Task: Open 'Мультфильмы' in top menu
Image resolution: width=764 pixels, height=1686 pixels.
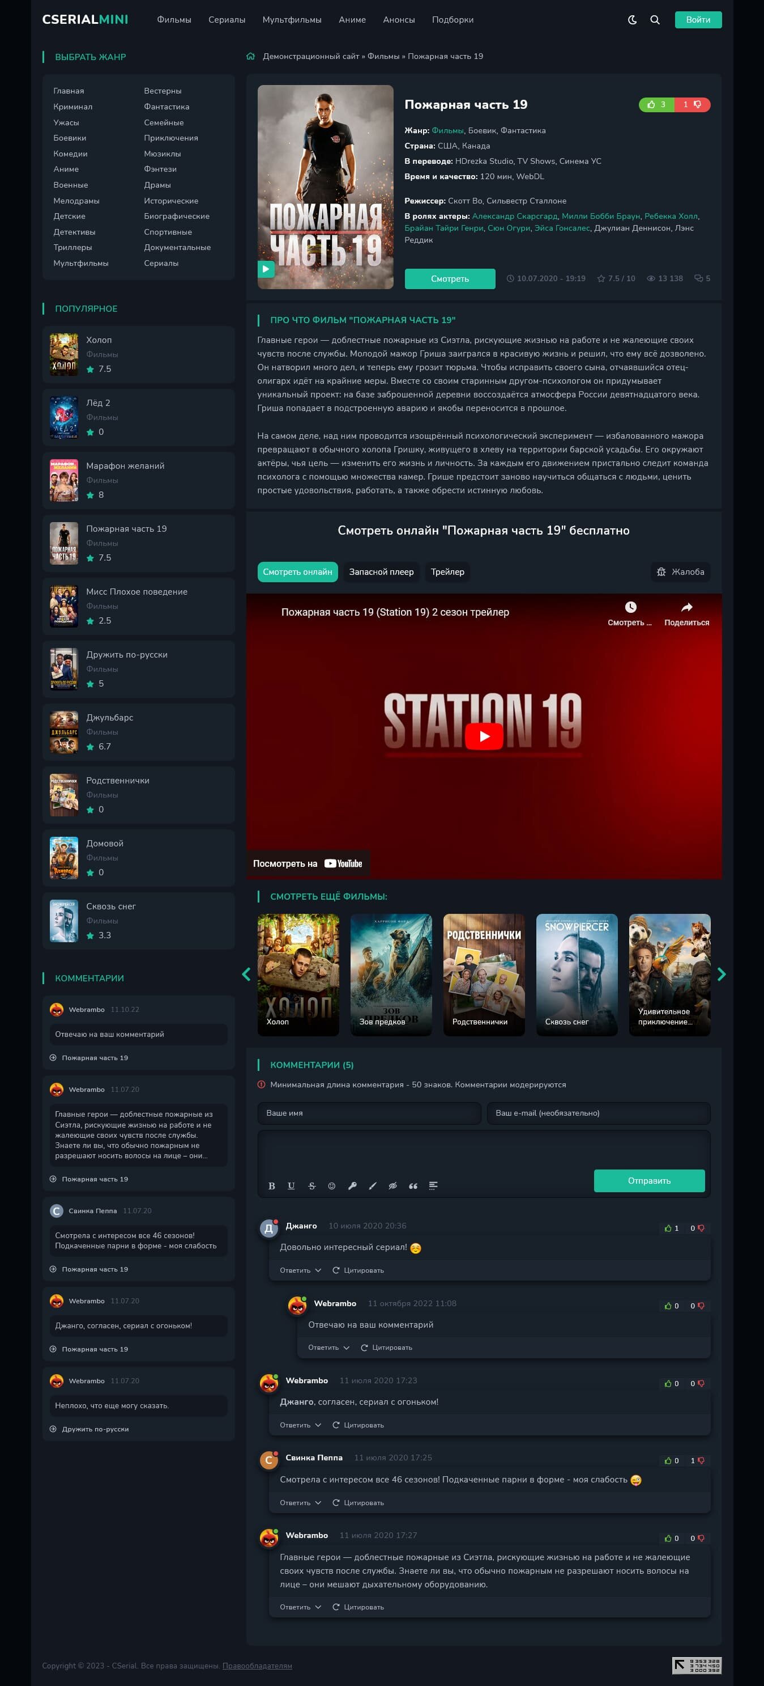Action: [x=292, y=20]
